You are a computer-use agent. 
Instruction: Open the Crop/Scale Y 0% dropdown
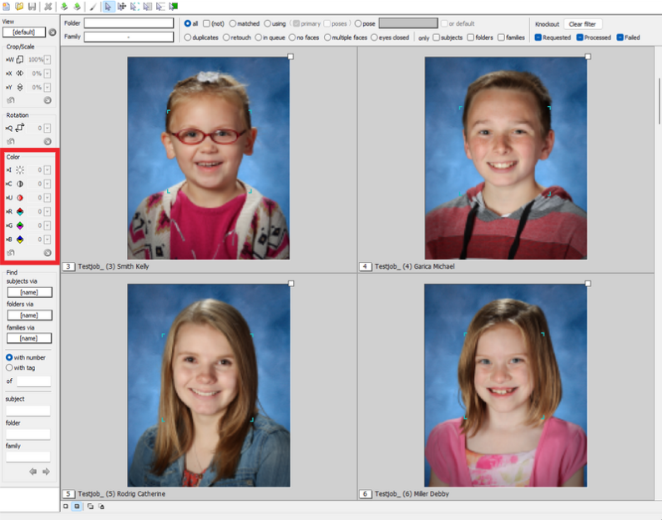coord(48,88)
